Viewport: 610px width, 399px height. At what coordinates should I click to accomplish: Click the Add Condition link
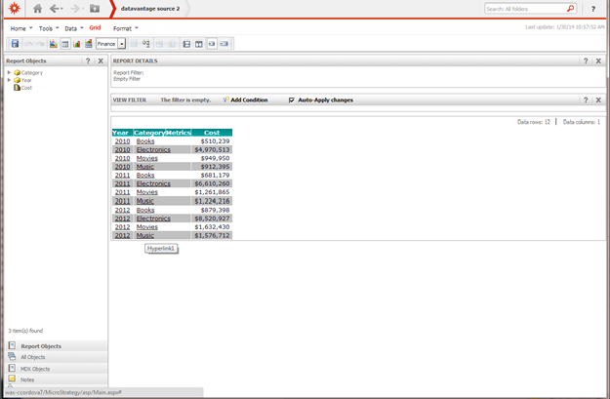pos(249,100)
